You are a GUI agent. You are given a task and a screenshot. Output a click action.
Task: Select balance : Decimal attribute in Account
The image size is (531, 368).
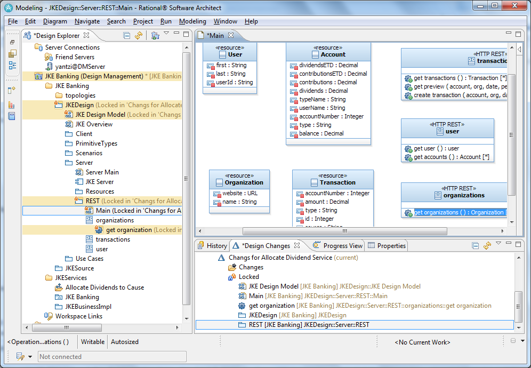point(321,133)
